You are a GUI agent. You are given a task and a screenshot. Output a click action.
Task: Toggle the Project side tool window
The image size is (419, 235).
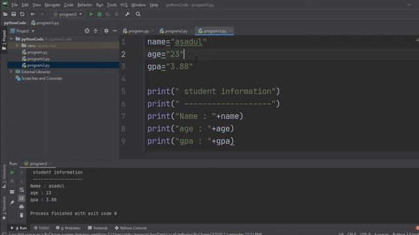[4, 40]
